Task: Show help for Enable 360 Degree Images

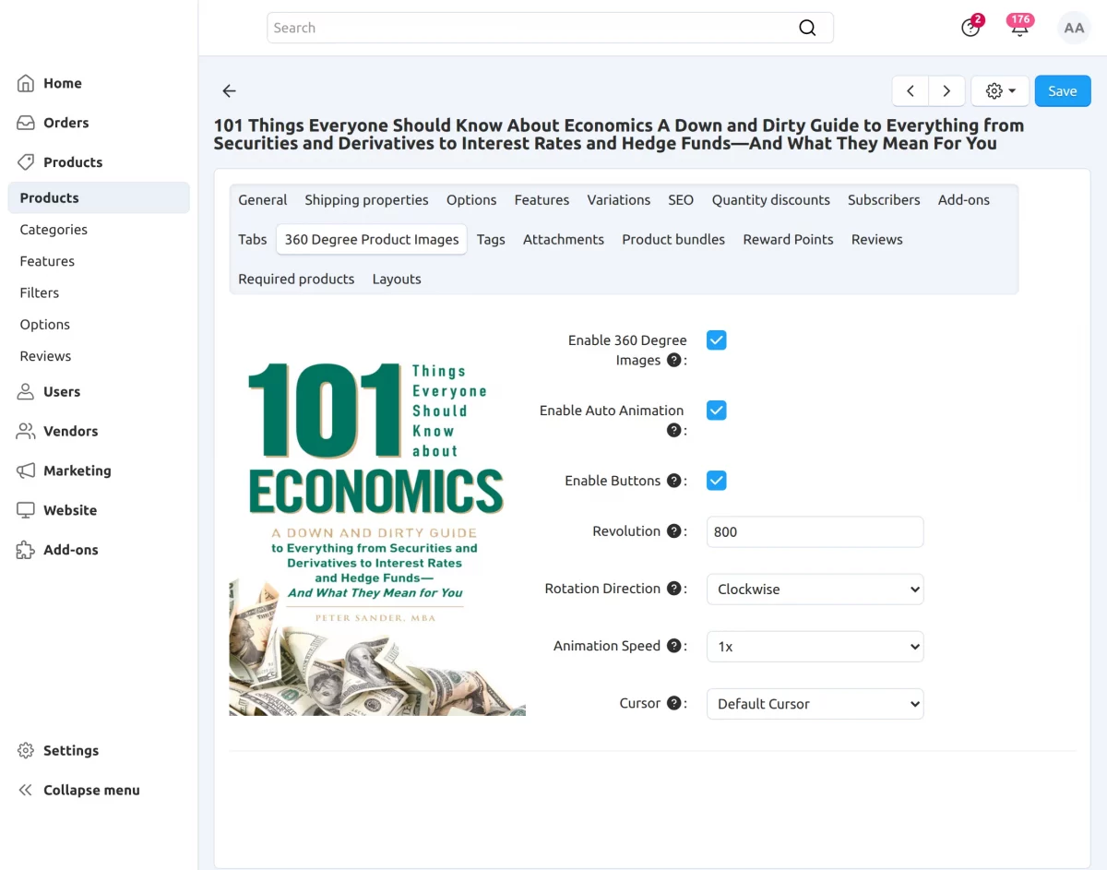Action: (674, 360)
